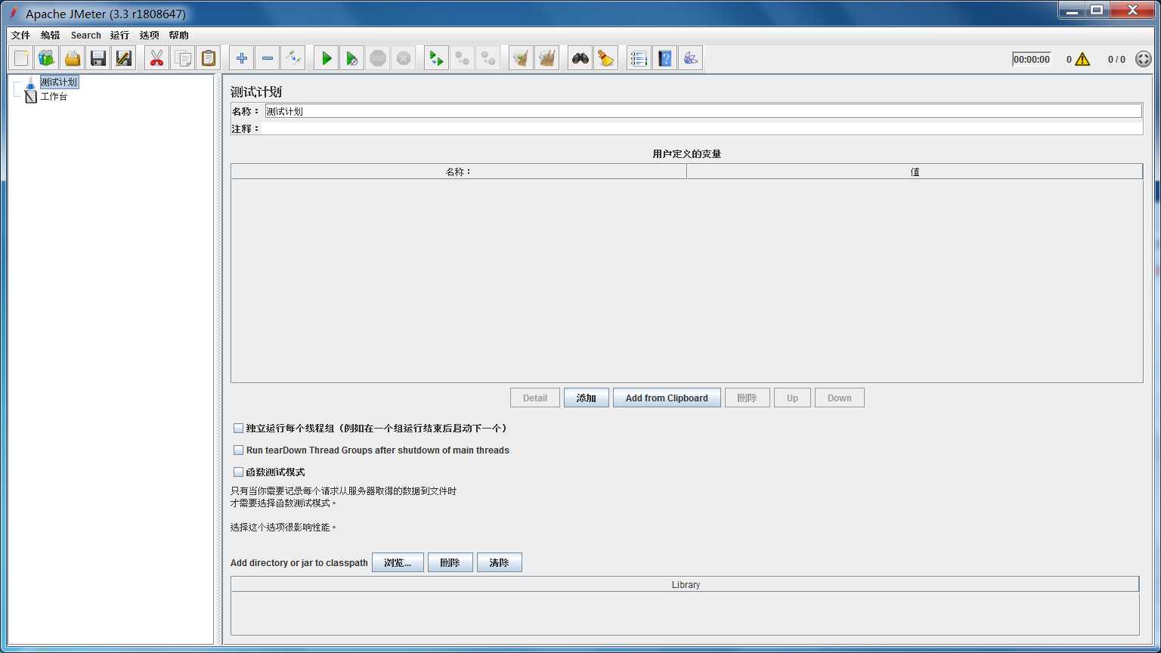This screenshot has width=1161, height=653.
Task: Click the Clear All brooms icon
Action: 546,58
